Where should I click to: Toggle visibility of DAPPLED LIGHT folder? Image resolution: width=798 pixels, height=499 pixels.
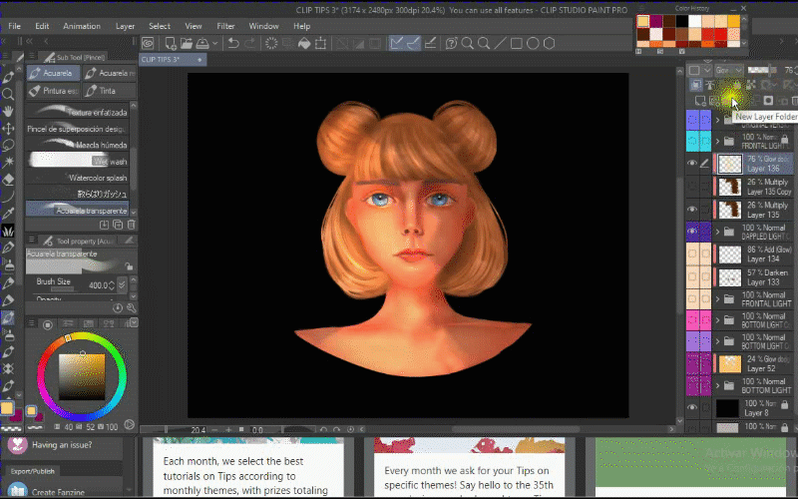(692, 232)
